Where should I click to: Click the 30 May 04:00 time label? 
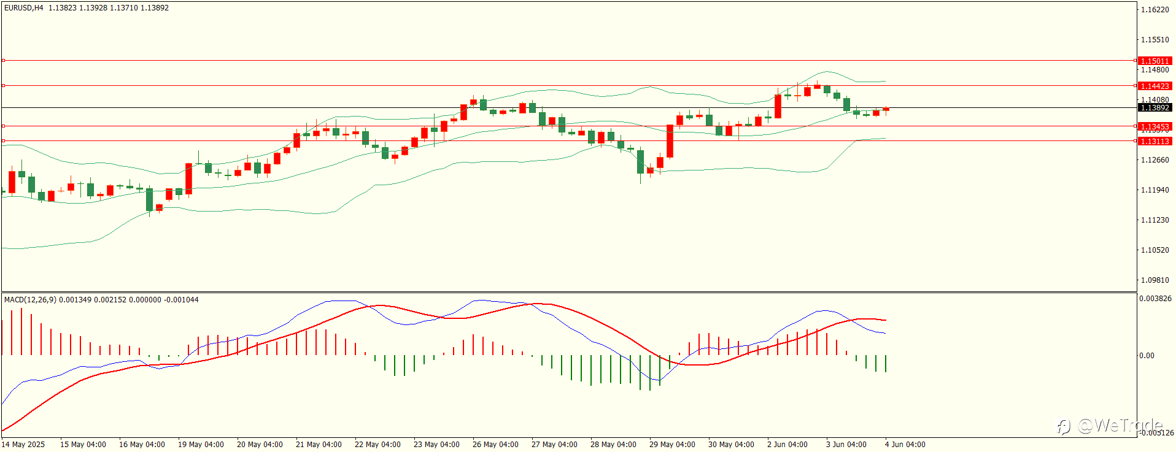[731, 445]
